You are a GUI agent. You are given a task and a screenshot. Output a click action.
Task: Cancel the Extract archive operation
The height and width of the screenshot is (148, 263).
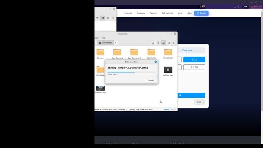pos(151,81)
